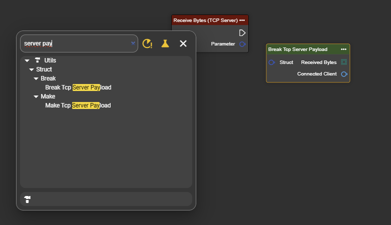
Task: Open Receive Bytes node options menu dots
Action: coord(242,20)
